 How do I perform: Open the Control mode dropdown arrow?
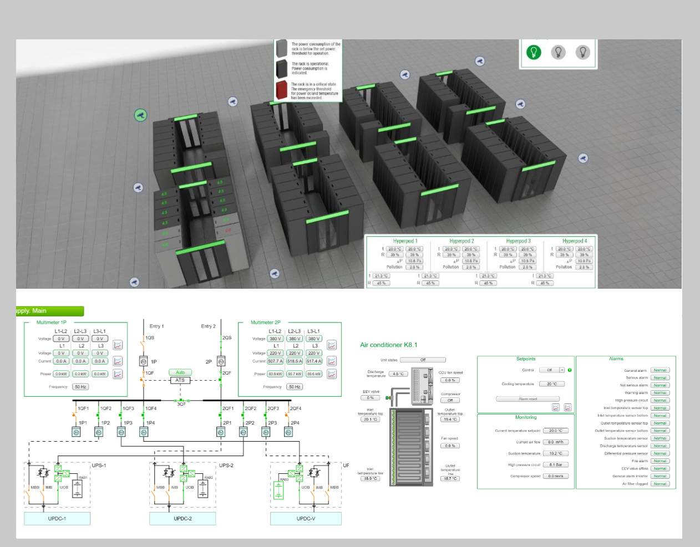(x=562, y=370)
